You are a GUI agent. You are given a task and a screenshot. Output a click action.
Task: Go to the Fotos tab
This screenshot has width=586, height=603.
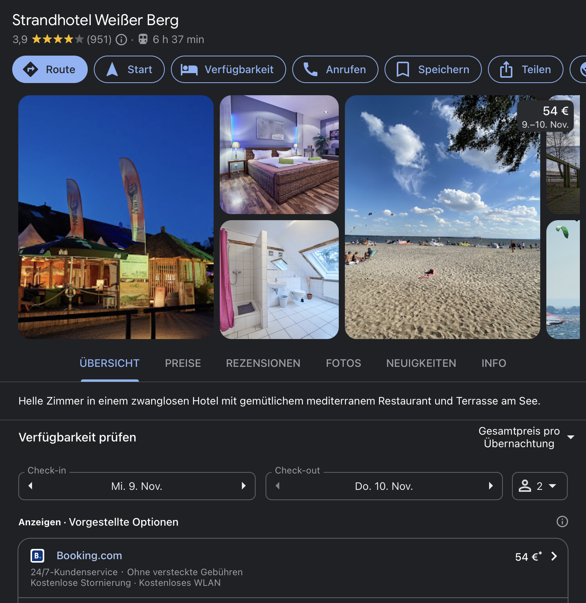pyautogui.click(x=343, y=363)
